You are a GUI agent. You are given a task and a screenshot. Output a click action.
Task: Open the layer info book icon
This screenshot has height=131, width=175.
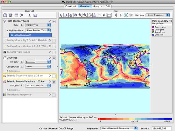pyautogui.click(x=5, y=15)
